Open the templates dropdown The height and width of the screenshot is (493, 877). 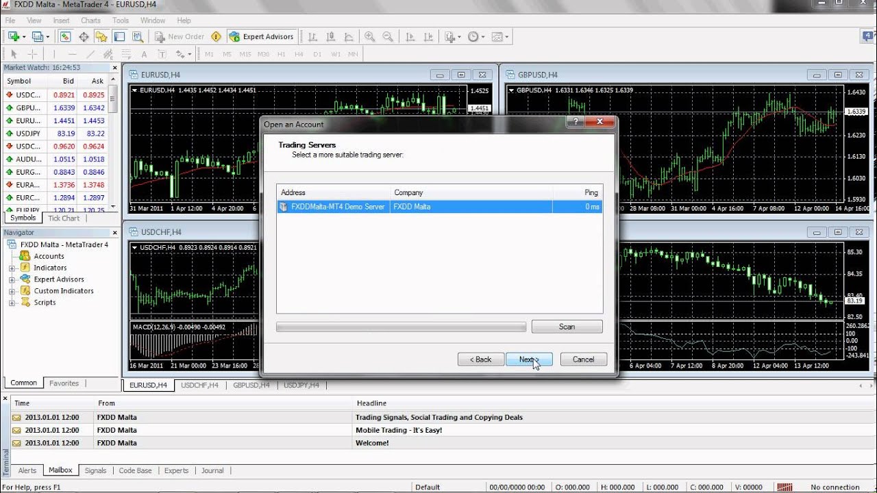506,36
